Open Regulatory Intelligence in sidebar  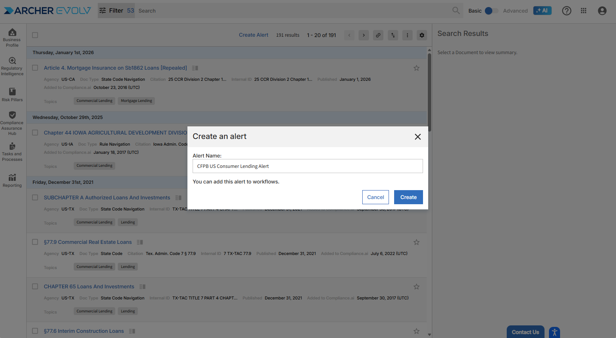coord(12,66)
